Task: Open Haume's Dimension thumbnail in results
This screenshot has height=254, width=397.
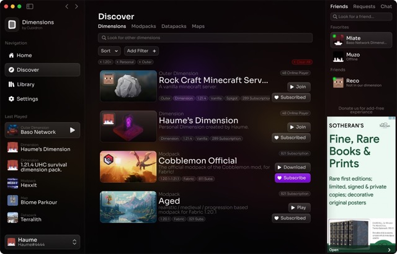Action: 128,126
